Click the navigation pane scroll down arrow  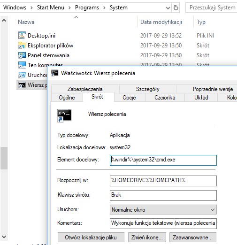pyautogui.click(x=4, y=237)
